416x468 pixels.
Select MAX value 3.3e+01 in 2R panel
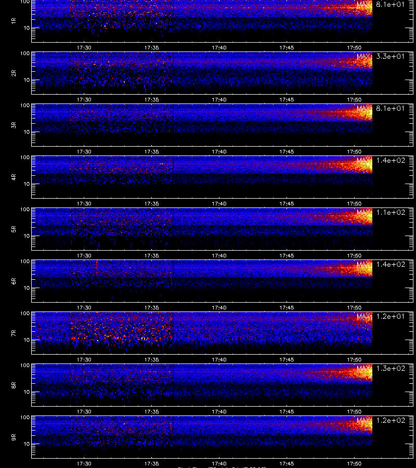[391, 56]
